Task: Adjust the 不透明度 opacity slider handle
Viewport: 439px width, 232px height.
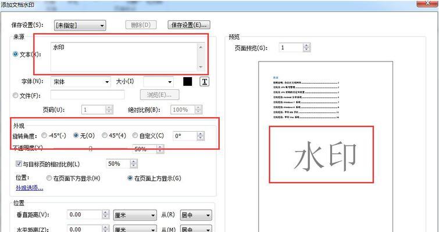Action: point(91,149)
